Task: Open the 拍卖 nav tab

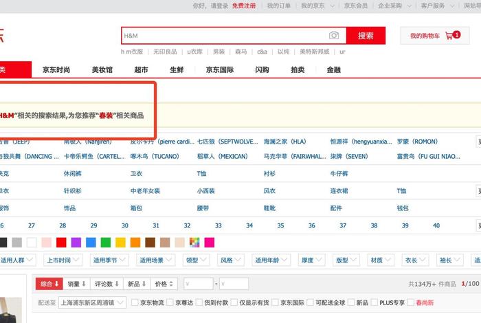Action: (298, 69)
